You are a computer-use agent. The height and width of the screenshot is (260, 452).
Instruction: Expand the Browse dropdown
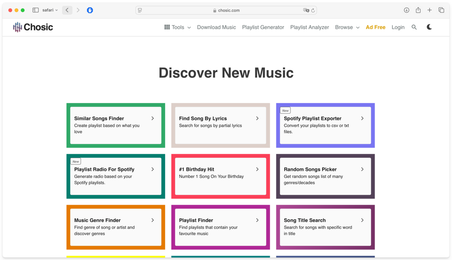[347, 27]
